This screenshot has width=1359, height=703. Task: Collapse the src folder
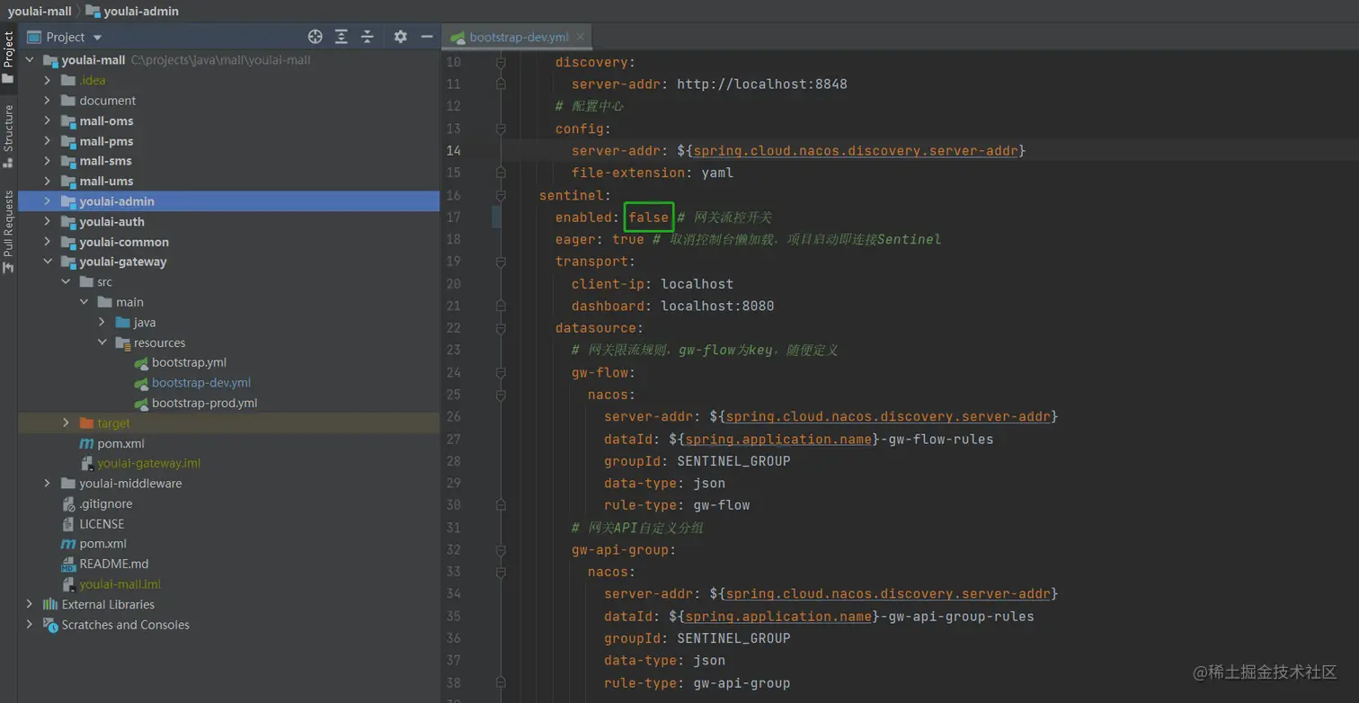point(66,281)
